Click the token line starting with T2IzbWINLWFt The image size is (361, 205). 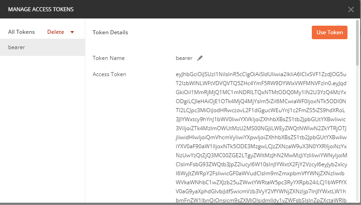[261, 84]
